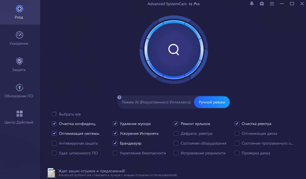This screenshot has width=306, height=179.
Task: Enable Дефрагм. реестра checkbox
Action: (x=176, y=133)
